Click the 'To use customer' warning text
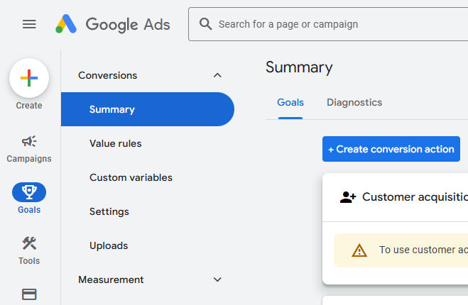Image resolution: width=468 pixels, height=305 pixels. pos(423,250)
